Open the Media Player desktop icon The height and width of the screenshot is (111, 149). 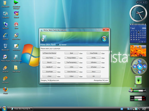click(5, 58)
